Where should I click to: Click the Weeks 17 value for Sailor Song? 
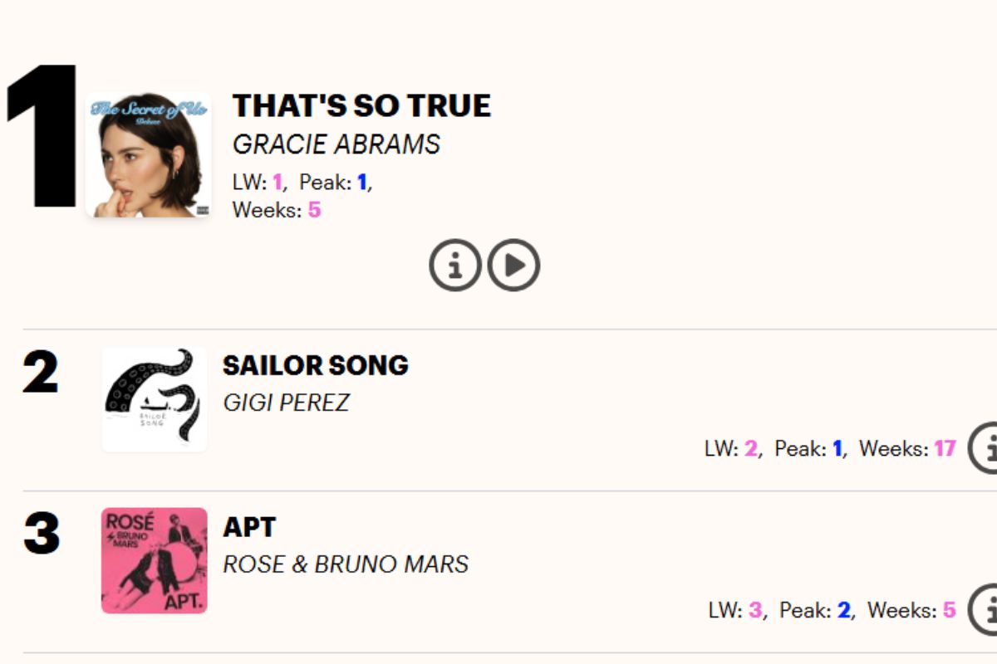[x=945, y=449]
